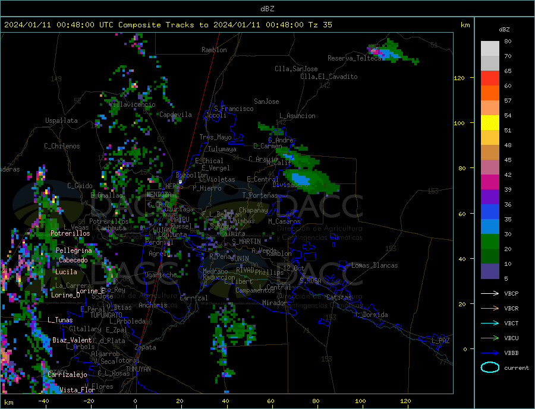The height and width of the screenshot is (409, 535).
Task: Click the Reserva_Telteca label
Action: pos(355,58)
